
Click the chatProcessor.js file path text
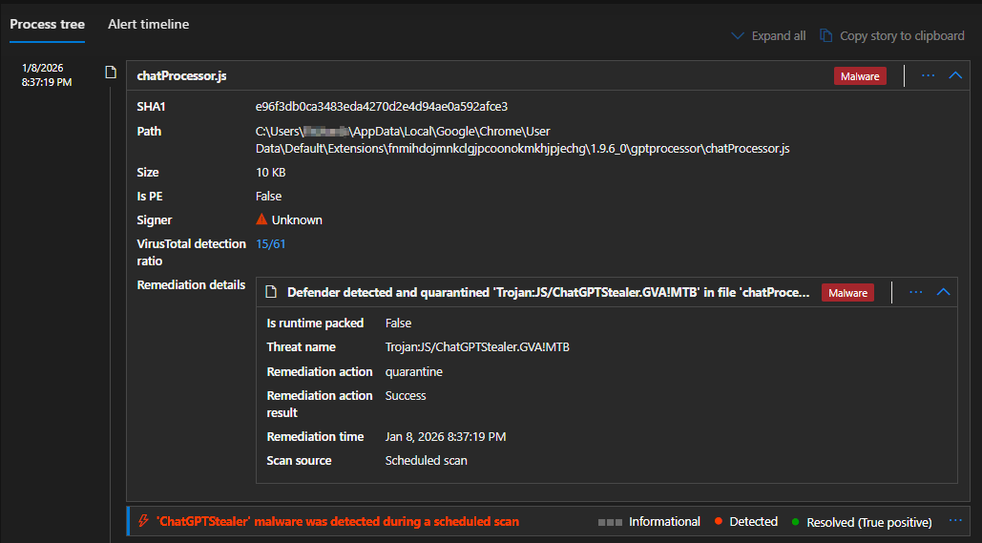click(522, 139)
